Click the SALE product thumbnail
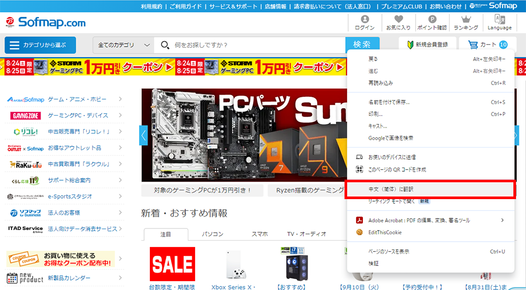This screenshot has height=290, width=526. point(173,264)
